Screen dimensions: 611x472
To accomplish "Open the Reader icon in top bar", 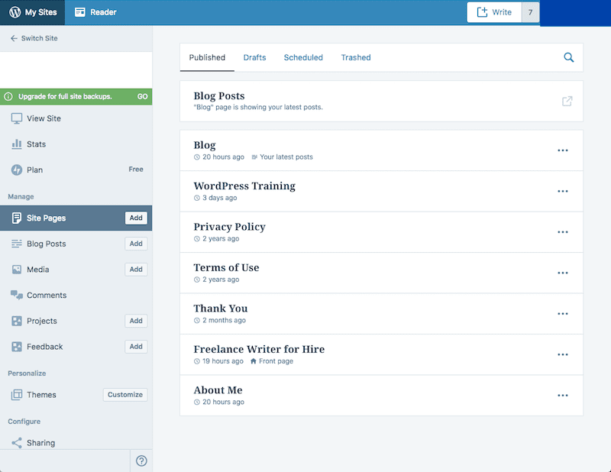I will point(80,12).
